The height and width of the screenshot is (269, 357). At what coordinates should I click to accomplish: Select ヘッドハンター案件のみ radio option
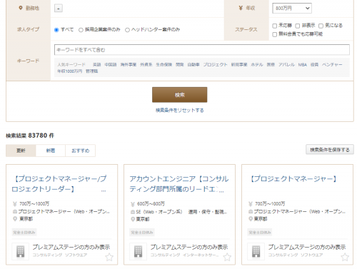(127, 30)
